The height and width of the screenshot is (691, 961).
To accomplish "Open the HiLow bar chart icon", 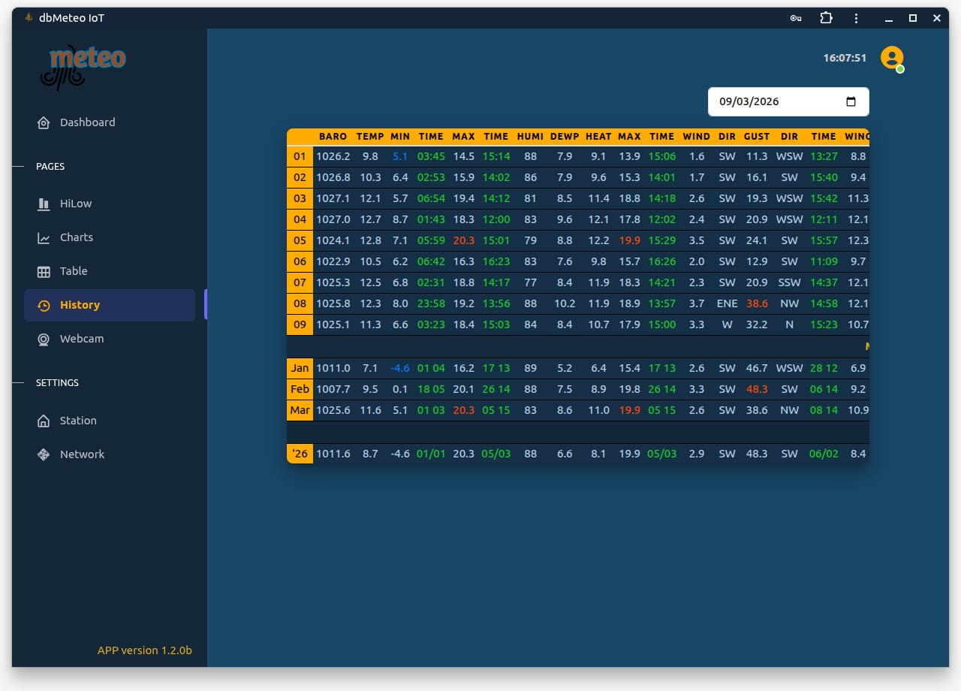I will [44, 204].
